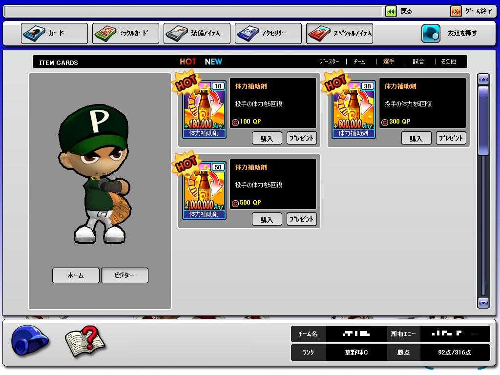Select the 試合 category tab
500x375 pixels.
[418, 62]
